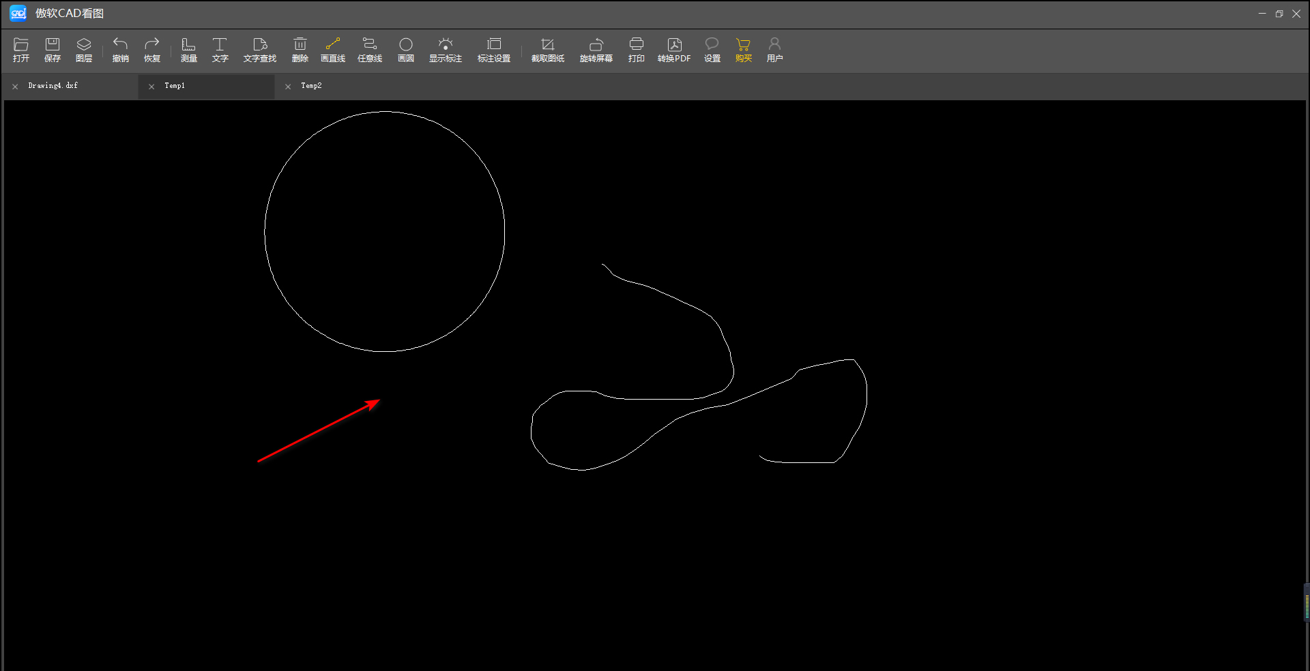Close the Temp1 tab
Viewport: 1310px width, 671px height.
tap(151, 87)
